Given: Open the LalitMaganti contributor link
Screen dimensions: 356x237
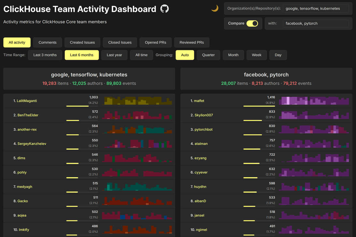Looking at the screenshot, I should (27, 101).
